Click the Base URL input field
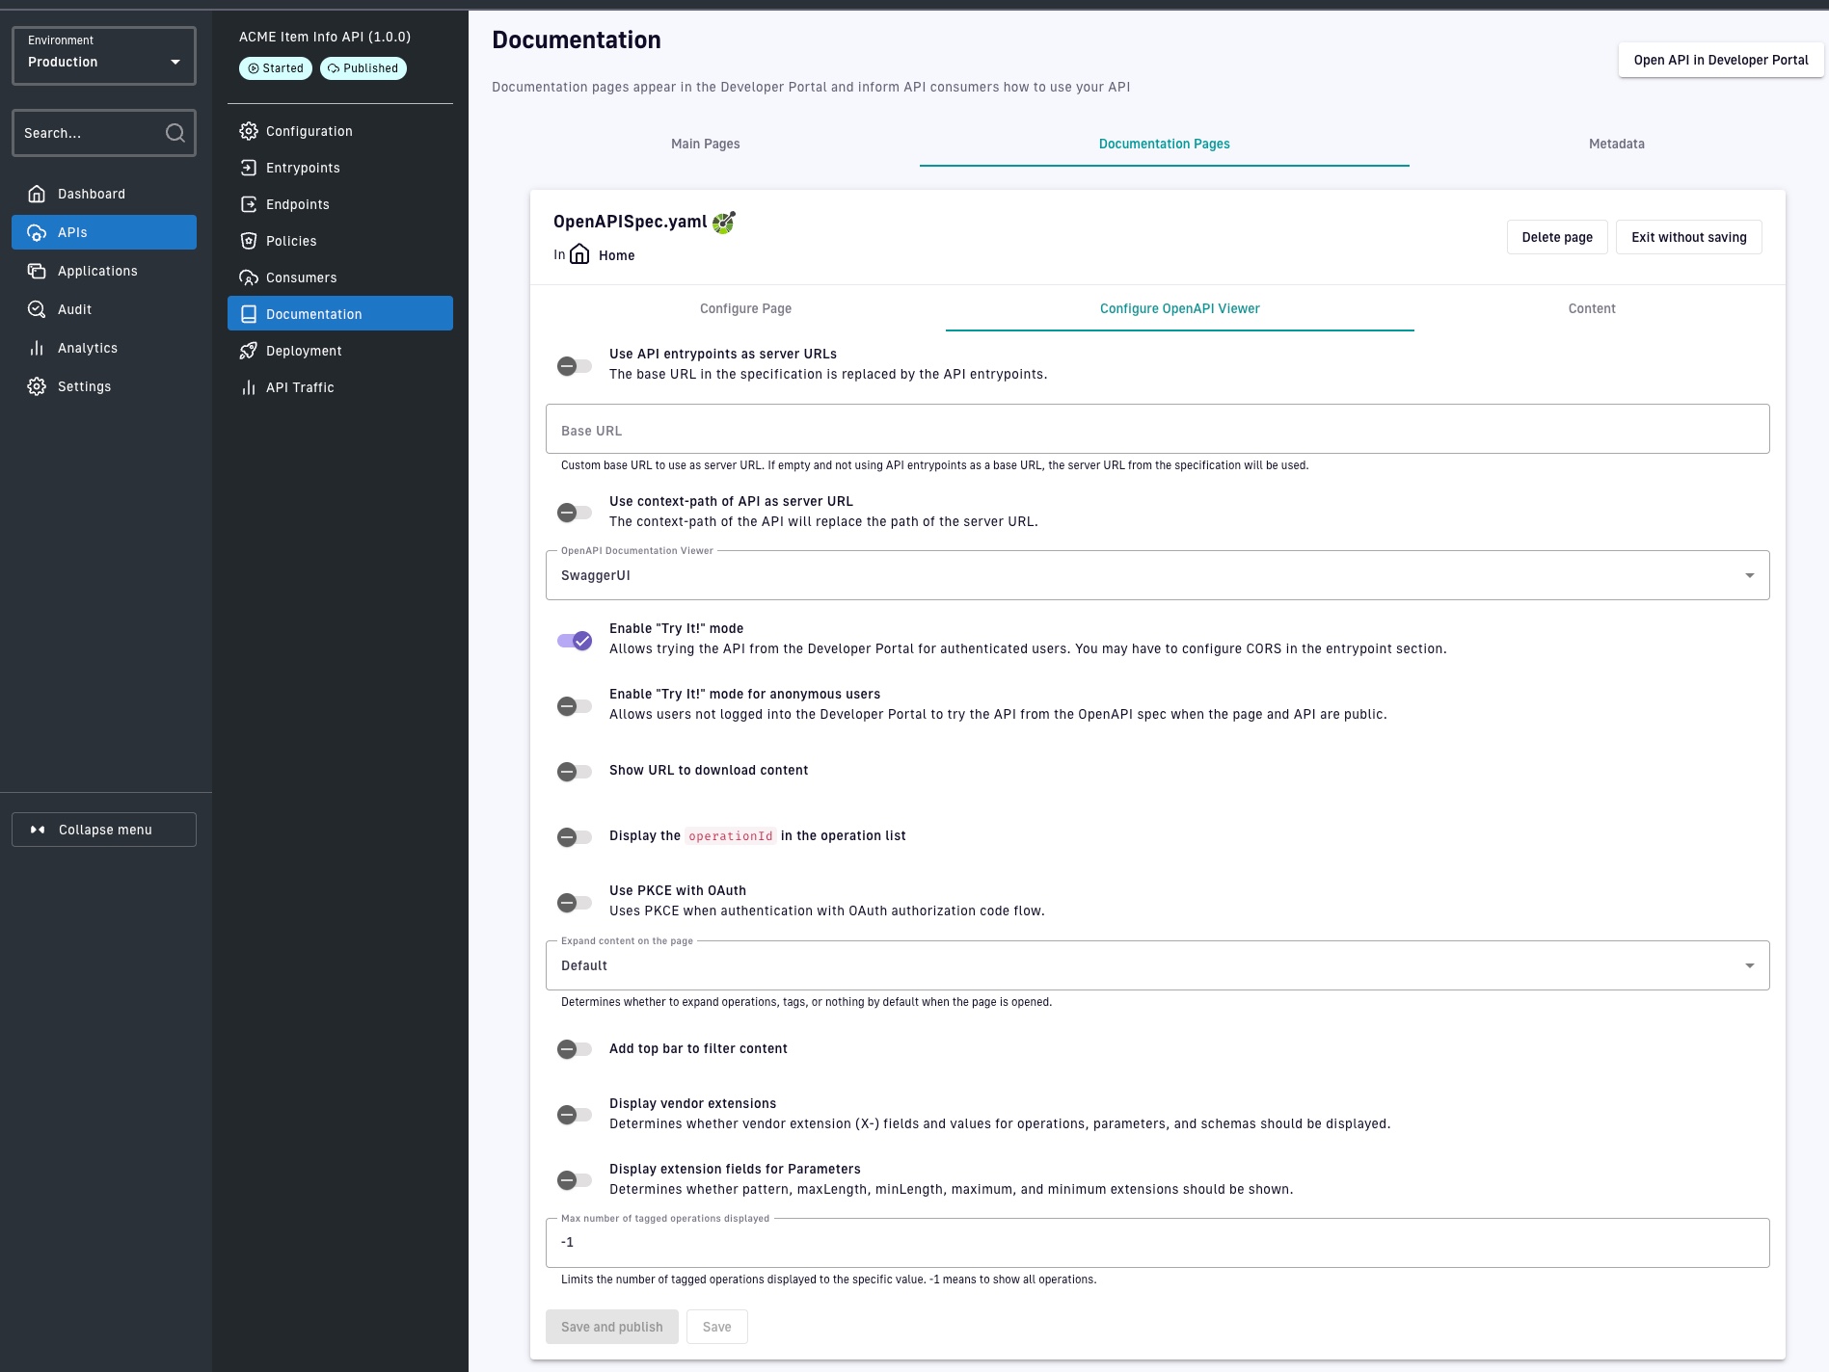The width and height of the screenshot is (1829, 1372). click(1157, 429)
